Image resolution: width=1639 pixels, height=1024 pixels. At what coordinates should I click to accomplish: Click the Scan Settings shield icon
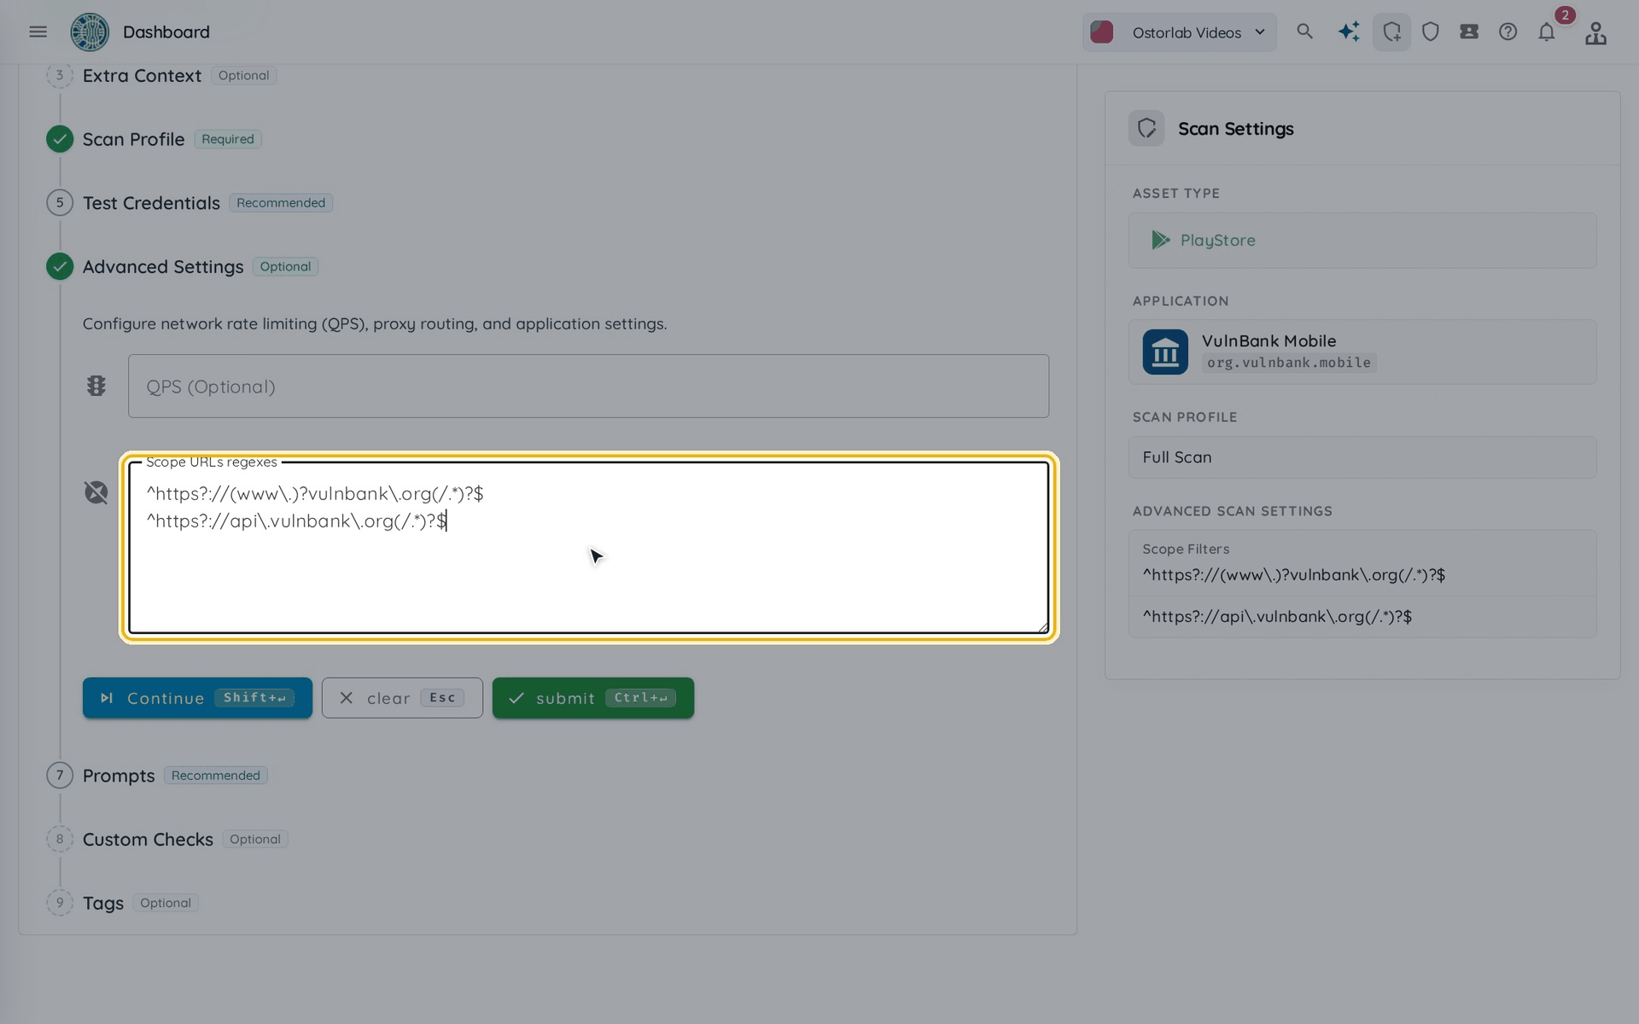tap(1146, 128)
